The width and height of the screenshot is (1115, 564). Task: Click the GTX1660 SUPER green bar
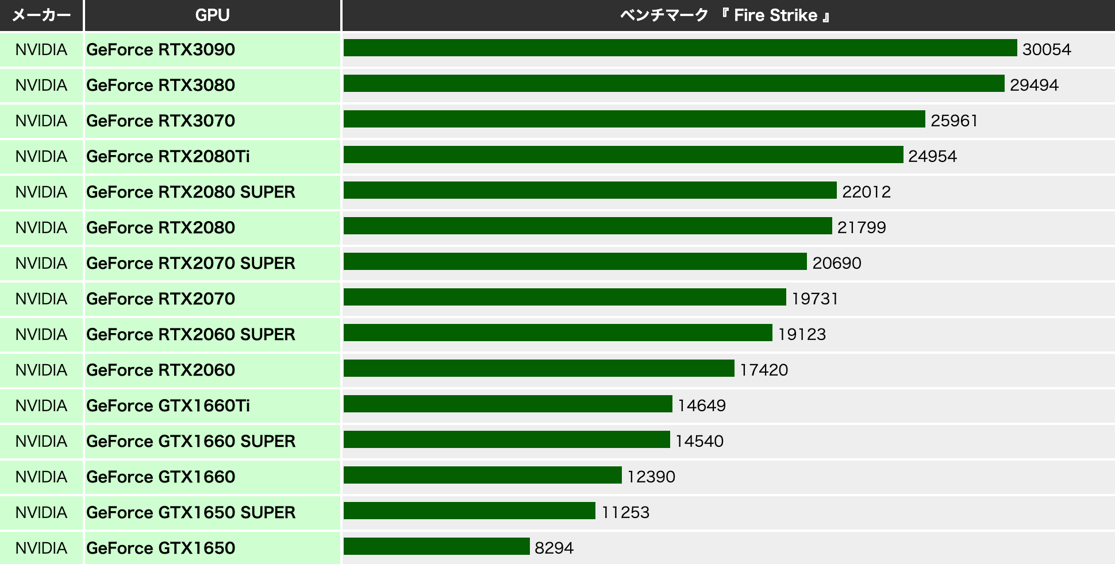tap(506, 440)
